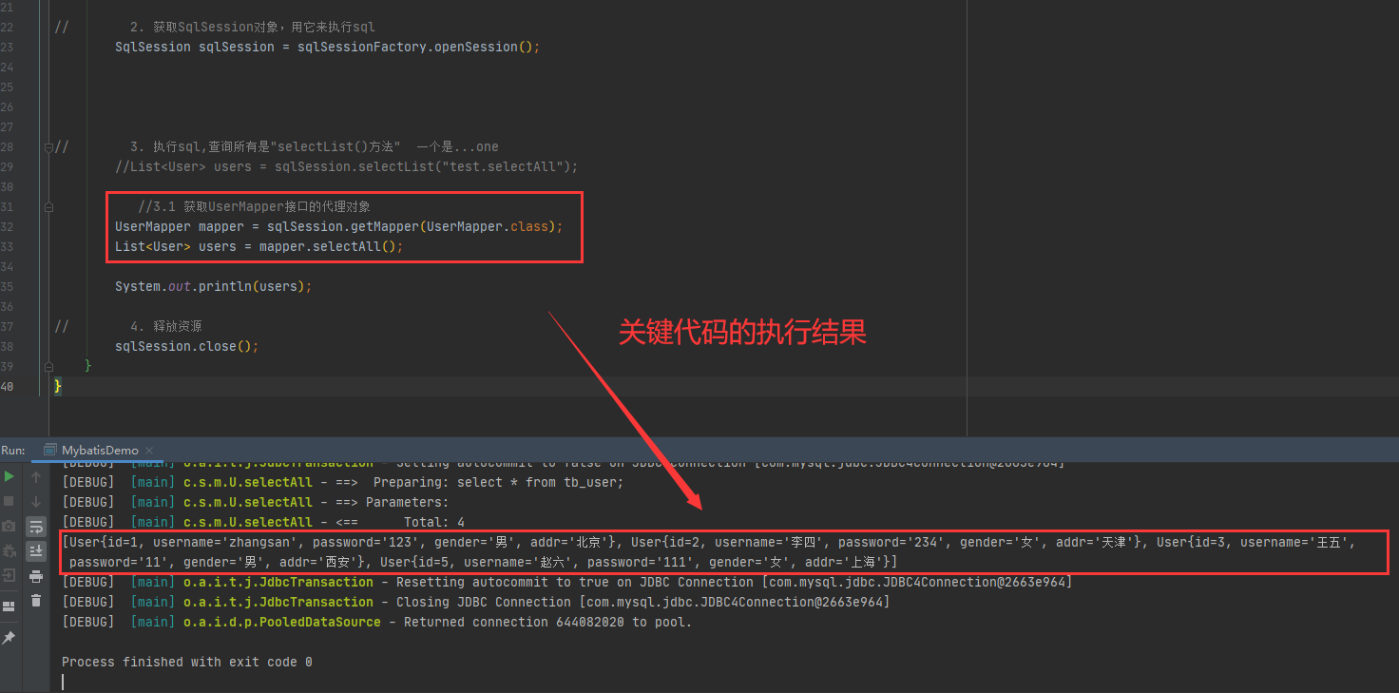Viewport: 1399px width, 693px height.
Task: Pin the Run tab with the pin icon
Action: [x=9, y=637]
